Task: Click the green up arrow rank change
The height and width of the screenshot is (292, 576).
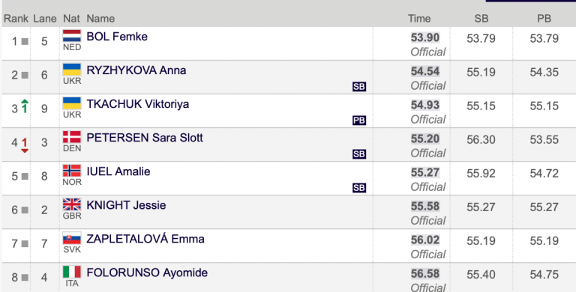Action: [25, 106]
